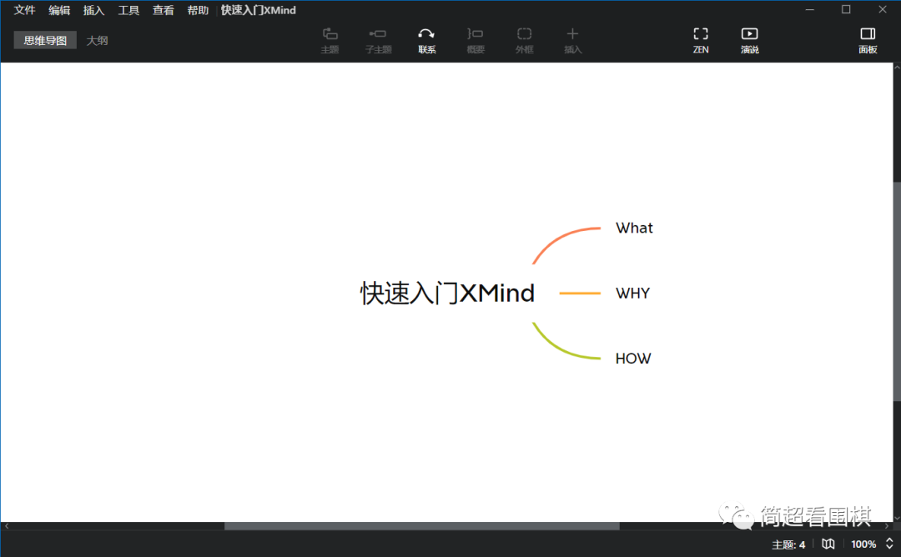This screenshot has width=901, height=557.
Task: Toggle the 面板 format panel
Action: [867, 40]
